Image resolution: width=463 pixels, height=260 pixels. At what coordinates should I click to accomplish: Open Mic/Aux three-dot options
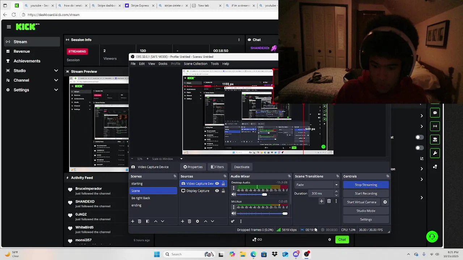234,207
